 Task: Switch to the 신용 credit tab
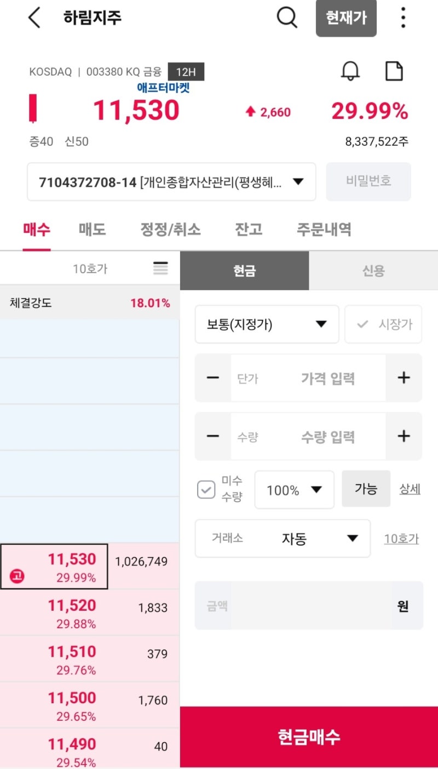[373, 271]
